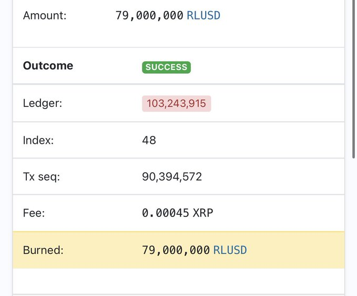Click the RLUSD link in Amount row
The width and height of the screenshot is (357, 296).
(203, 15)
